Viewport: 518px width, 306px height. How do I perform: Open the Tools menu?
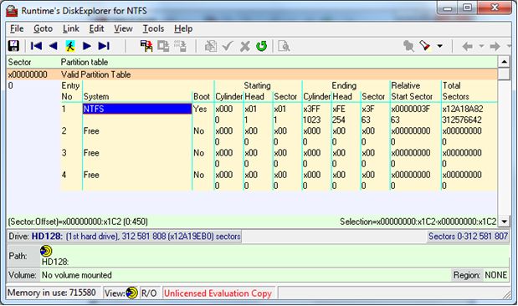point(153,28)
